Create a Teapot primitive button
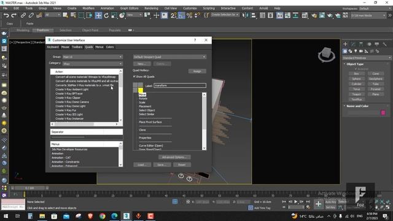The image size is (393, 221). coord(356,94)
